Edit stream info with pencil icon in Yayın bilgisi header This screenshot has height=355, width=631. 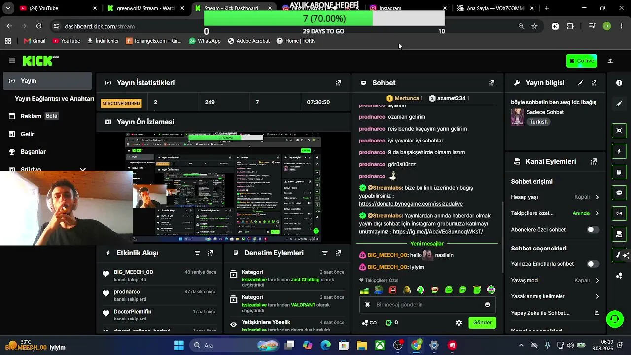(x=581, y=83)
